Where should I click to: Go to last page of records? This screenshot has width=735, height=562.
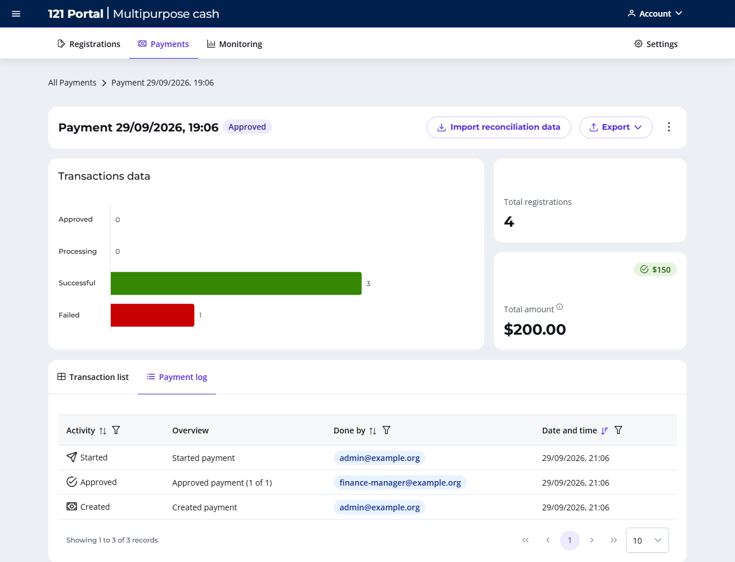coord(614,540)
